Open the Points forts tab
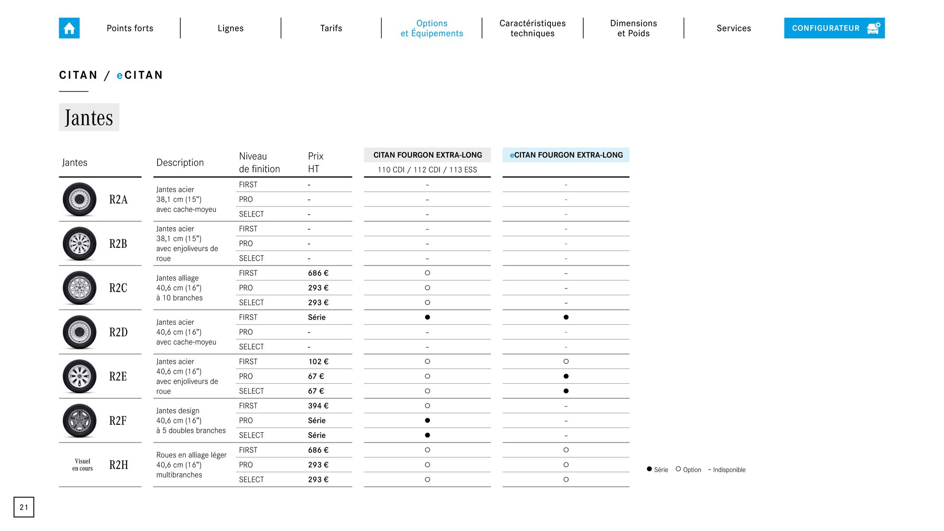Image resolution: width=944 pixels, height=531 pixels. (130, 28)
